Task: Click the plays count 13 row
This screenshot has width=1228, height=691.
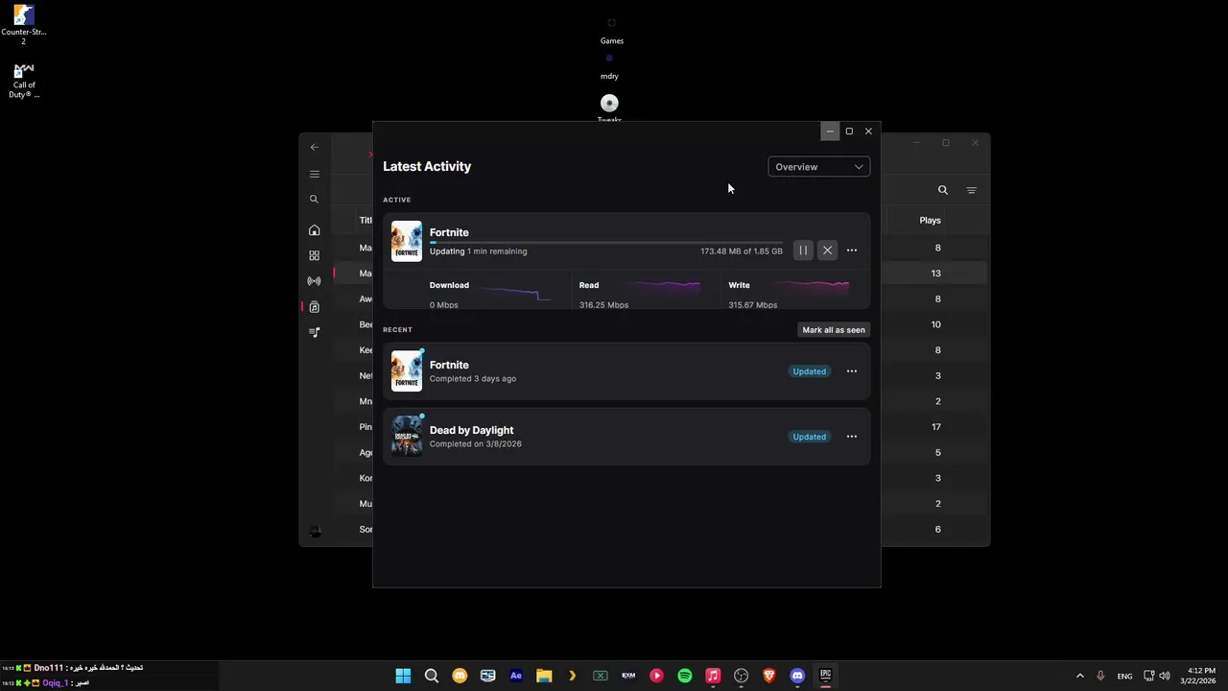Action: (935, 274)
